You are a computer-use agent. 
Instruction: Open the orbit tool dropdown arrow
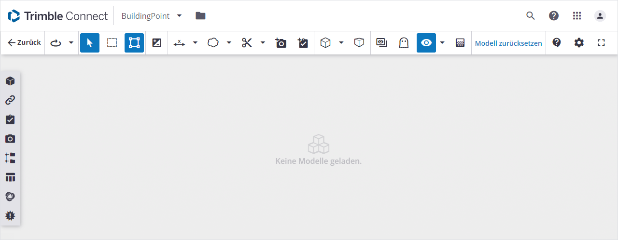[x=71, y=43]
